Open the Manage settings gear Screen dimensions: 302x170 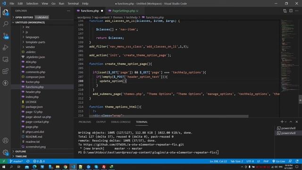pyautogui.click(x=5, y=153)
